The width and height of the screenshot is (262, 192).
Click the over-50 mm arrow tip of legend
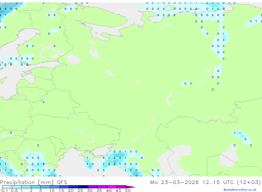(131, 187)
